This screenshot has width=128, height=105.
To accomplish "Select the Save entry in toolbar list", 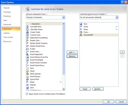I will (99, 24).
